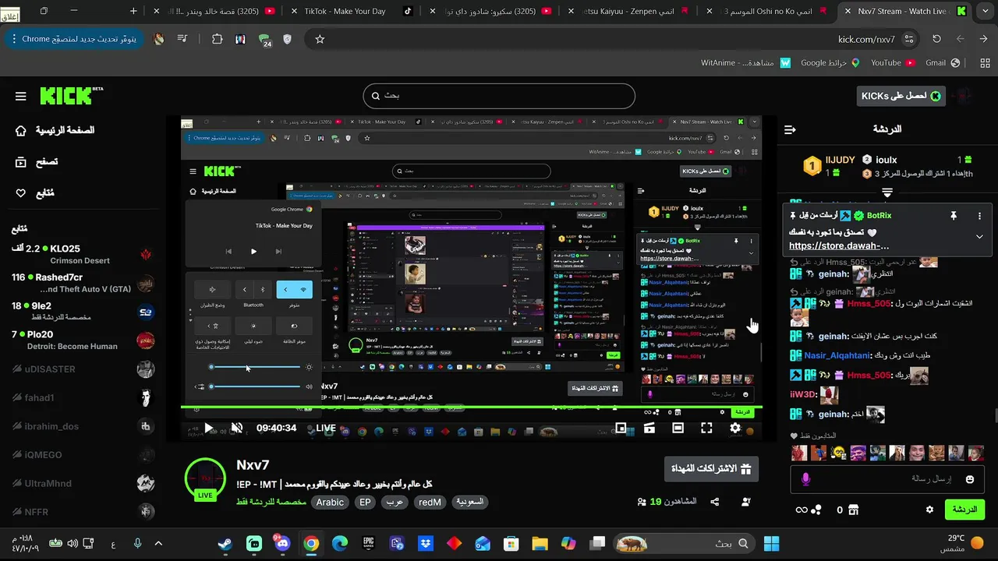This screenshot has height=561, width=998.
Task: Open تصفح browse in sidebar
Action: [37, 162]
